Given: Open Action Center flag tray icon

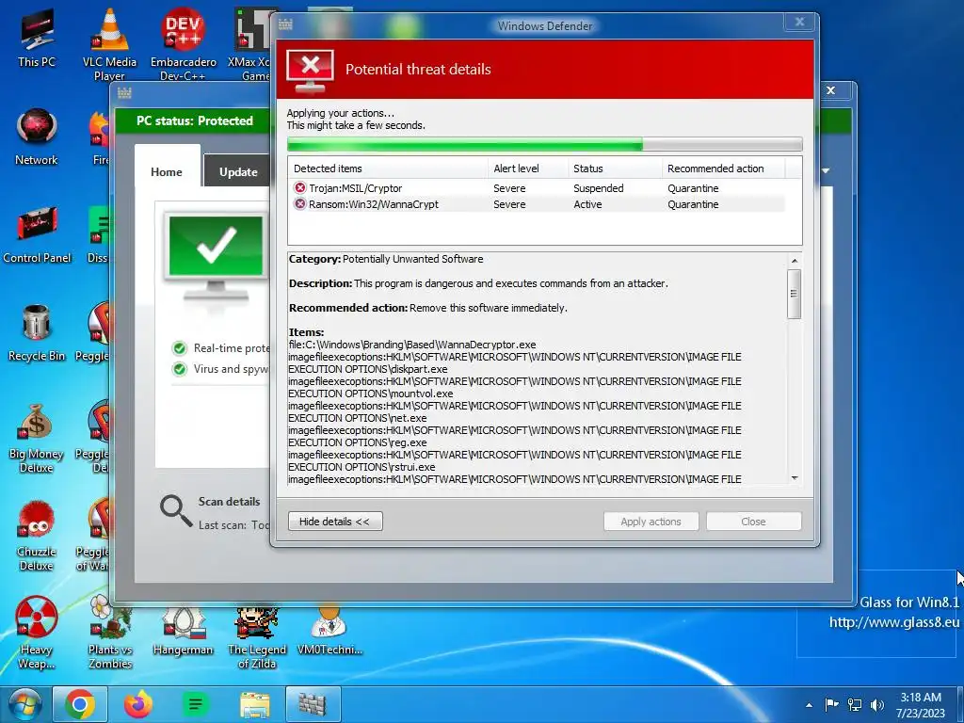Looking at the screenshot, I should pos(831,704).
